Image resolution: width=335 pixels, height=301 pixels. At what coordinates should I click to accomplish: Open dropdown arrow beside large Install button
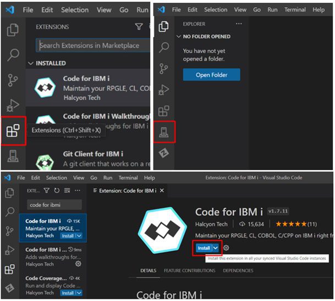[216, 248]
